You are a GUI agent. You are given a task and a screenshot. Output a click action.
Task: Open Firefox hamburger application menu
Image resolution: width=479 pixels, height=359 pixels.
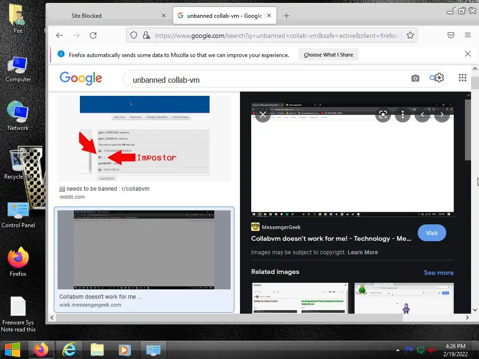(467, 35)
